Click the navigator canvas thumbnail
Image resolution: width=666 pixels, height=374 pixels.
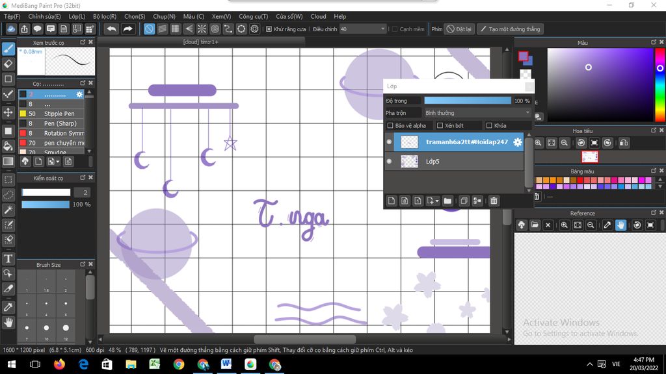(589, 157)
